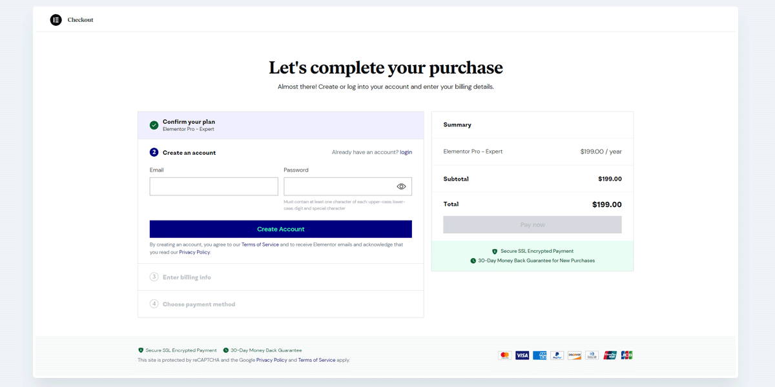This screenshot has width=775, height=387.
Task: Click the Summary heading
Action: click(x=457, y=124)
